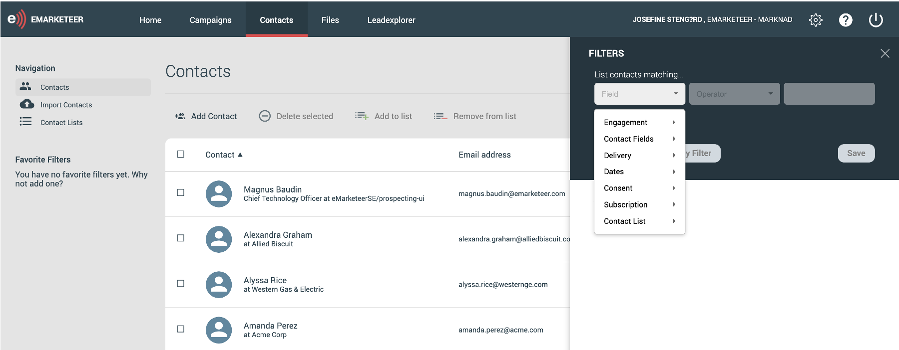The width and height of the screenshot is (899, 350).
Task: Click the Apply Filter button
Action: pos(702,153)
